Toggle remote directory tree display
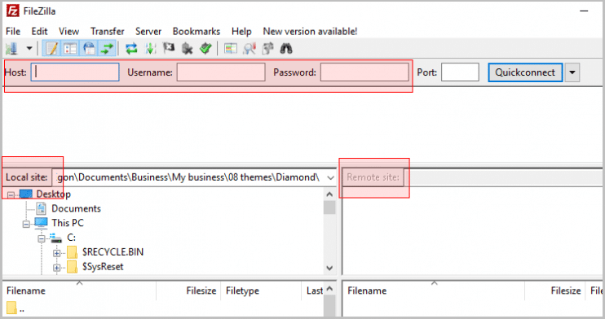Screen dimensions: 605x319 (x=89, y=49)
